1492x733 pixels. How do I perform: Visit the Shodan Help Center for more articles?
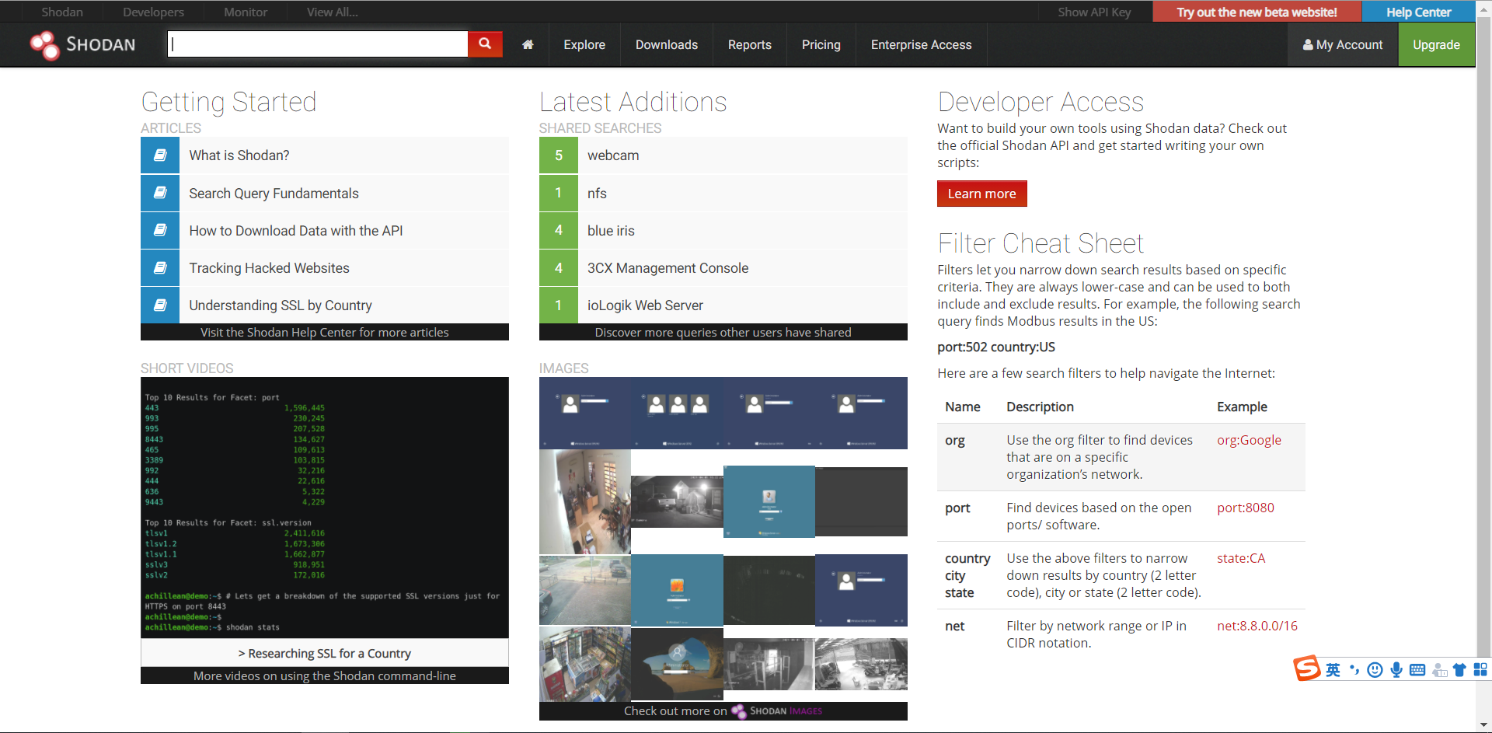pos(325,332)
